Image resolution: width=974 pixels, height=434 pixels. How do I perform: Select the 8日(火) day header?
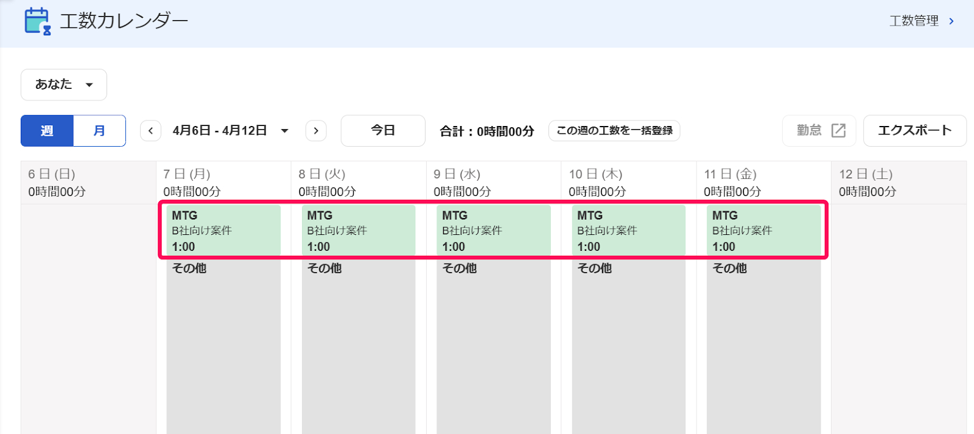coord(322,174)
